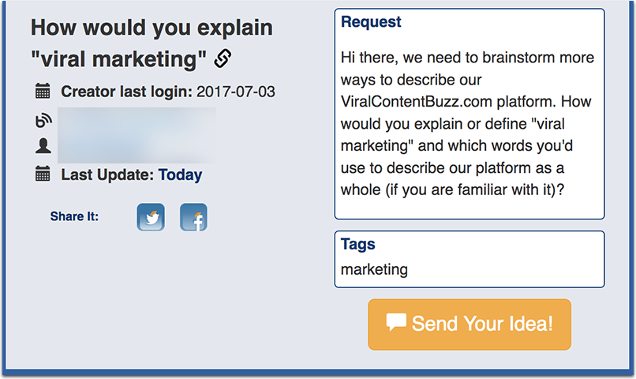Click the Creator last login label
Viewport: 636px width, 379px height.
coord(126,92)
